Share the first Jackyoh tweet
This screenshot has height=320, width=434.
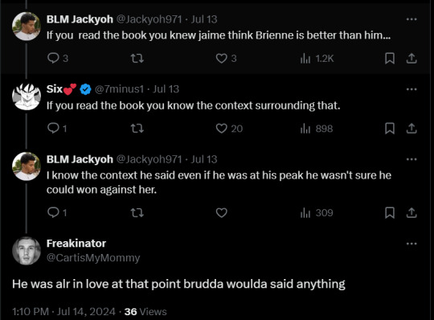pyautogui.click(x=411, y=59)
